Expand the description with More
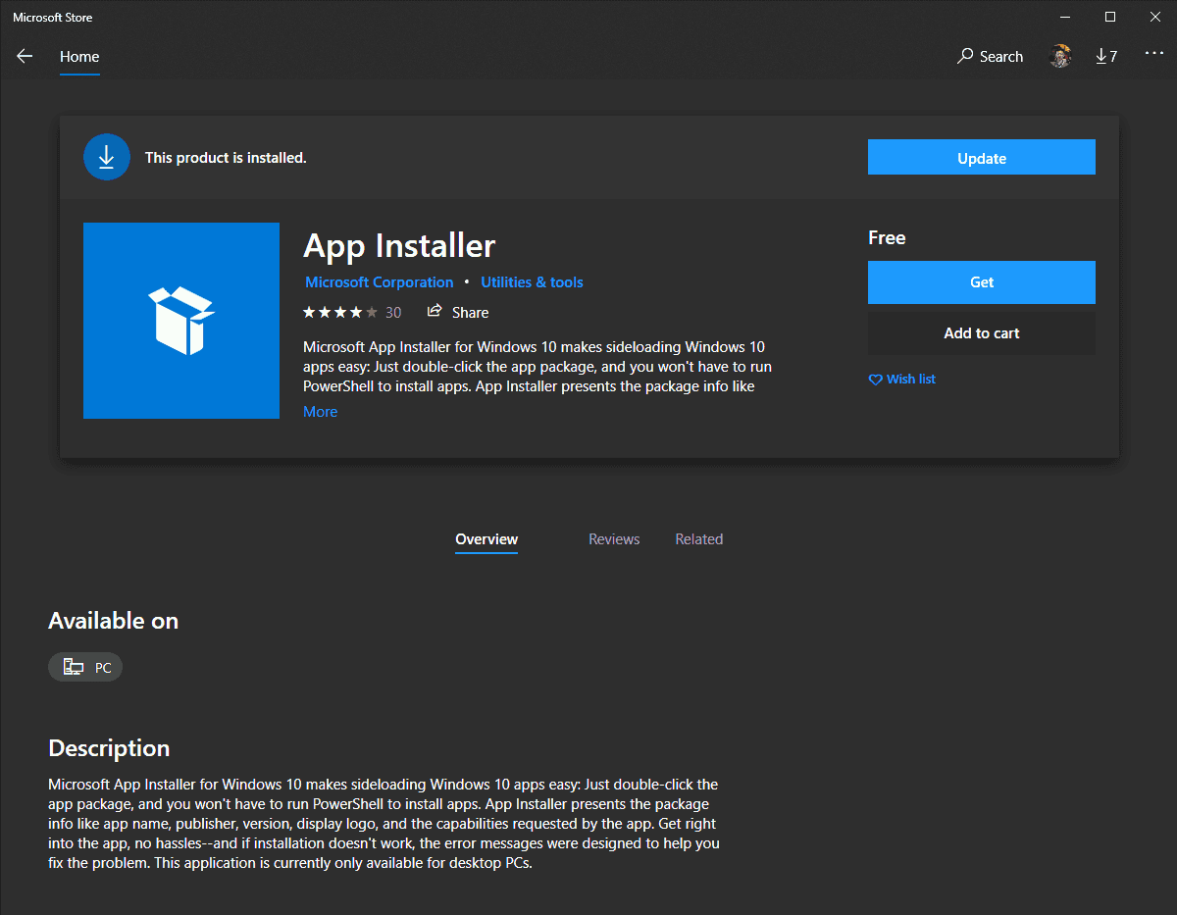The width and height of the screenshot is (1177, 915). (x=320, y=412)
